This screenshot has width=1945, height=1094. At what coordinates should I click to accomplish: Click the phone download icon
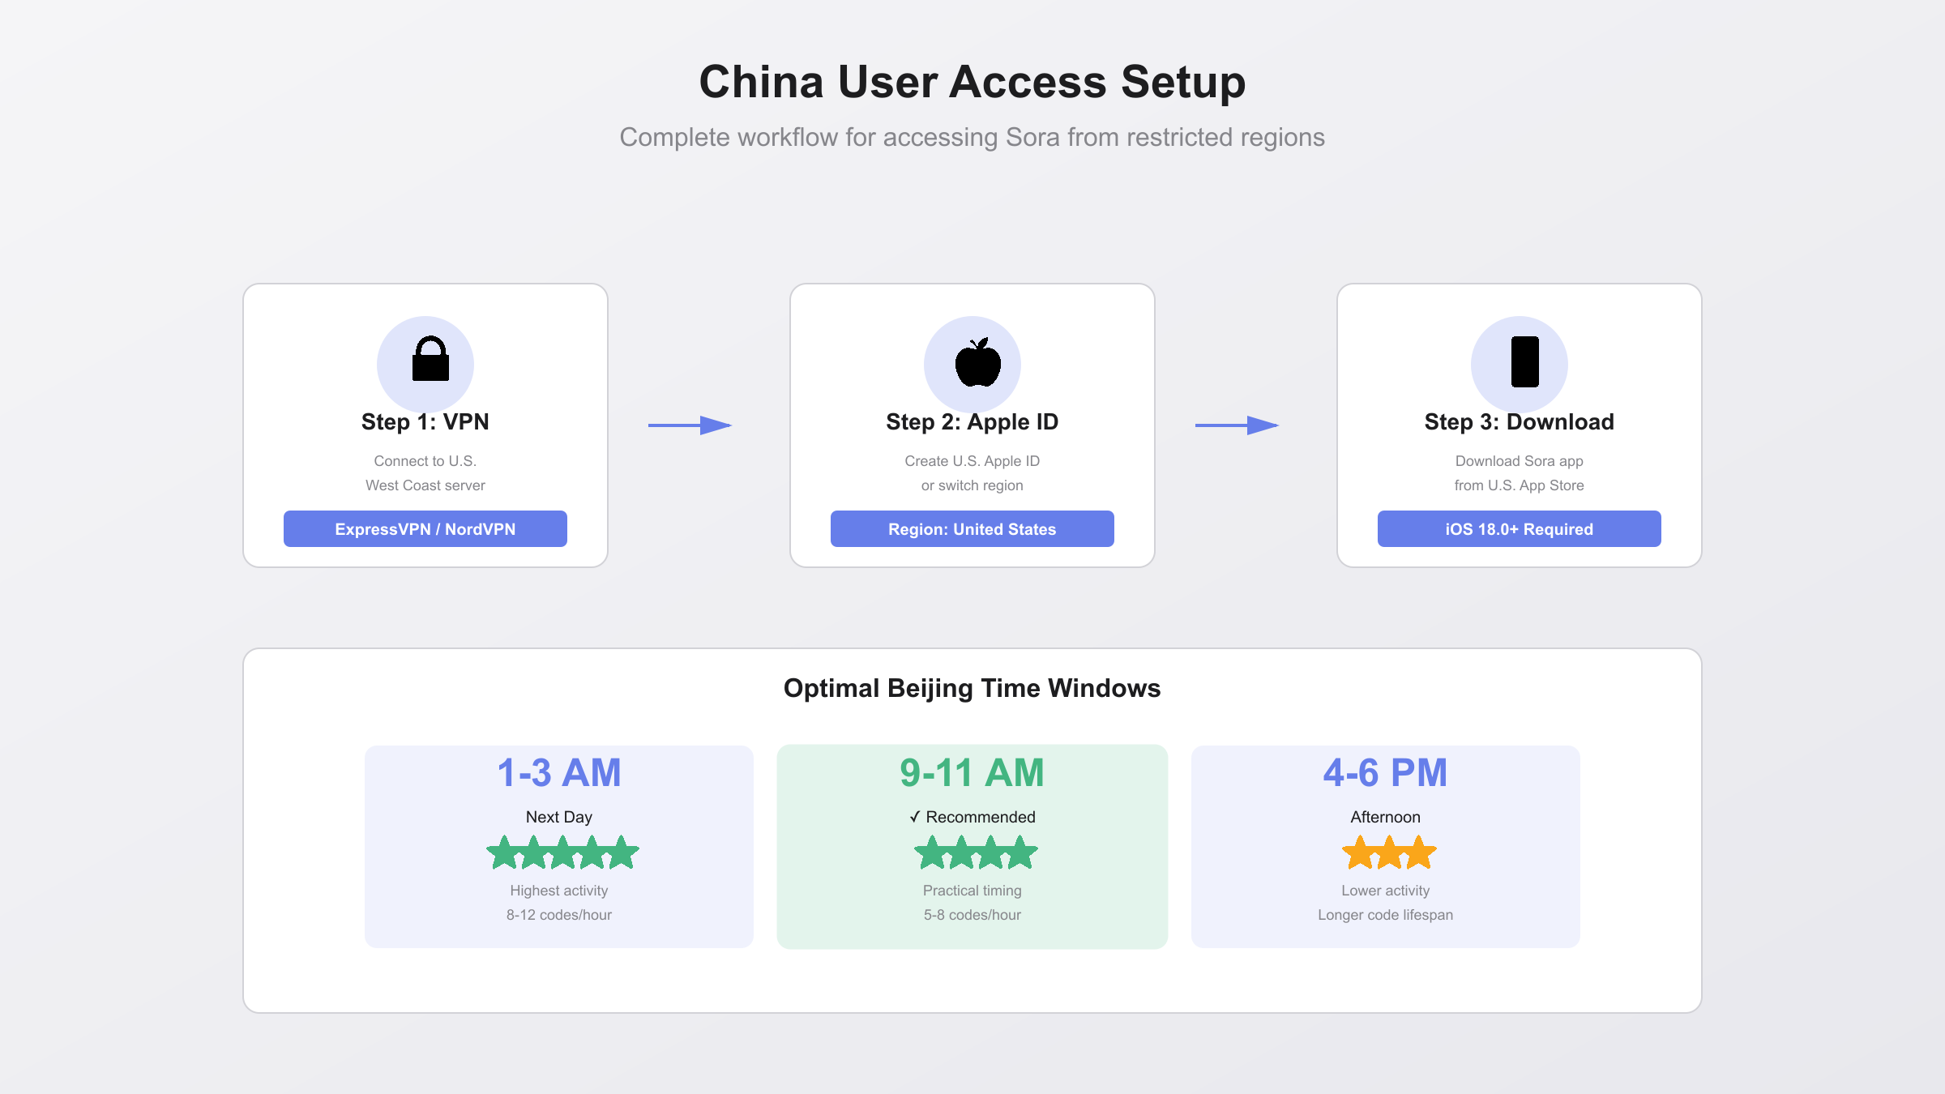(1524, 361)
